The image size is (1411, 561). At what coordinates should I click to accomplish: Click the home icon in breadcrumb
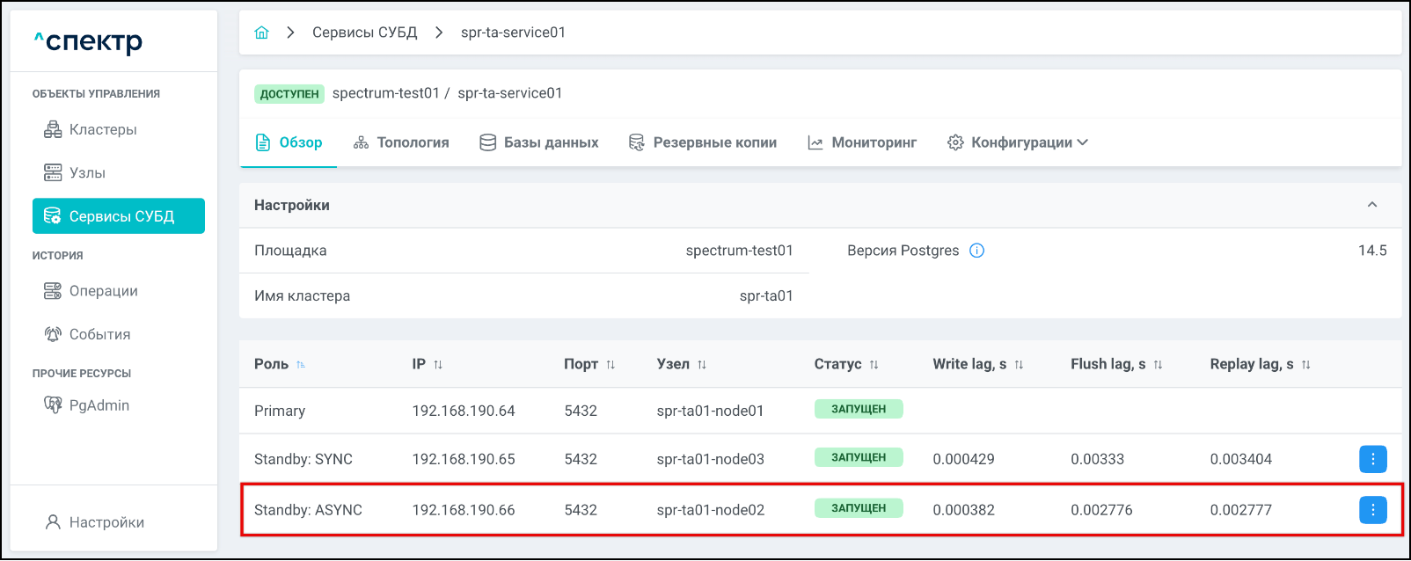pos(261,33)
